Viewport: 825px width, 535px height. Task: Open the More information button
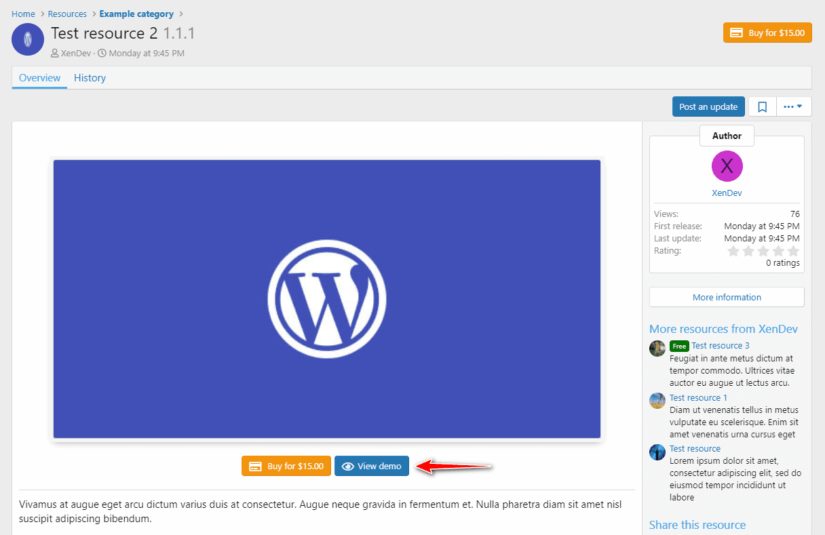coord(727,297)
